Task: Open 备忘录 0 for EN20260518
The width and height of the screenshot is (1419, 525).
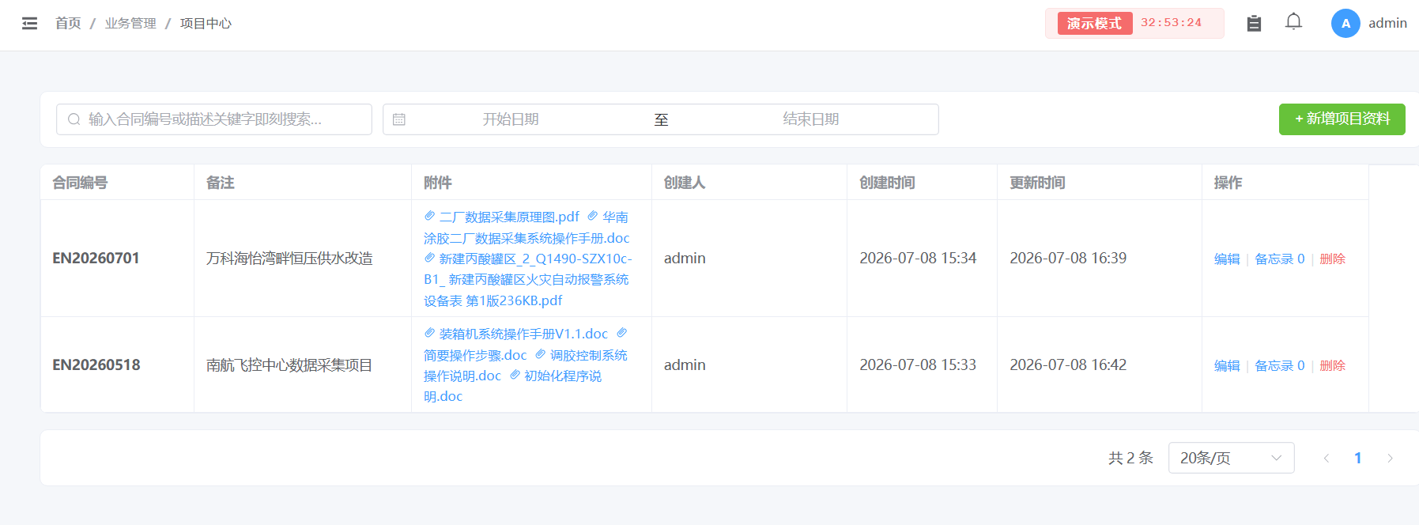Action: tap(1280, 366)
